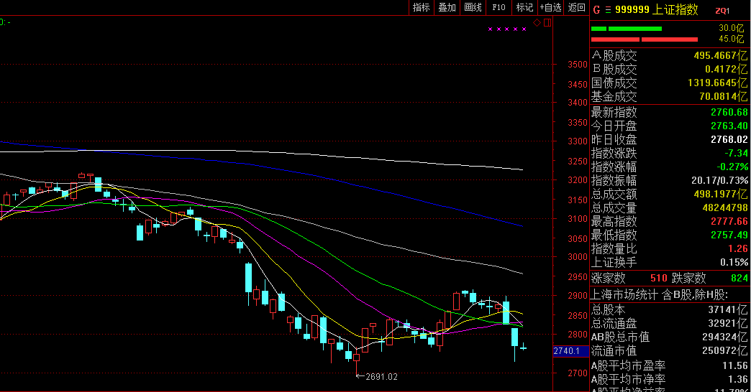Select the 画线 drawing tool
The image size is (751, 392).
click(473, 8)
